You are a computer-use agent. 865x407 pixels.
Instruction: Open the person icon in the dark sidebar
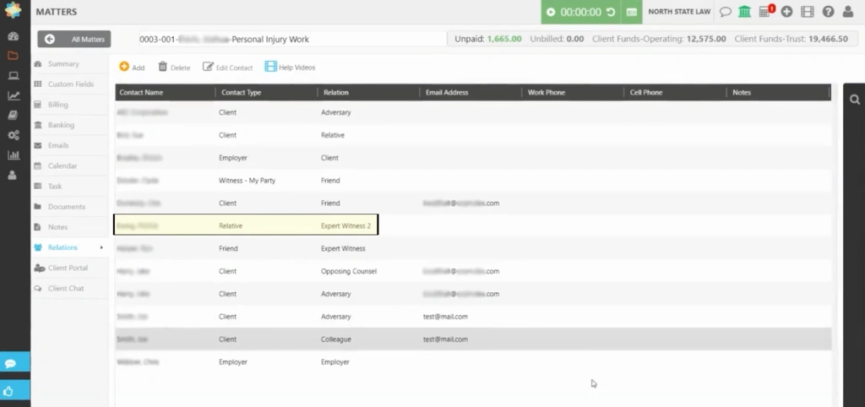click(12, 176)
